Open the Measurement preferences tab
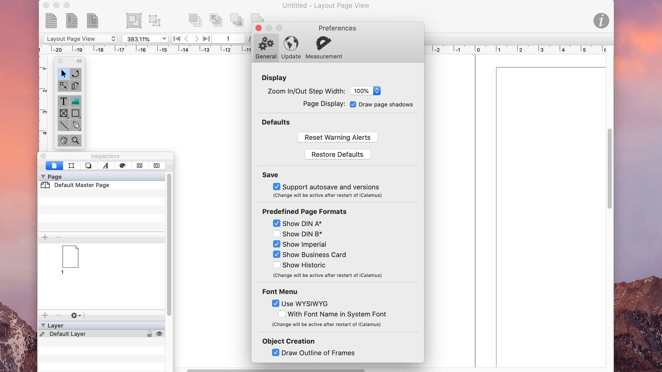Image resolution: width=662 pixels, height=372 pixels. [324, 48]
